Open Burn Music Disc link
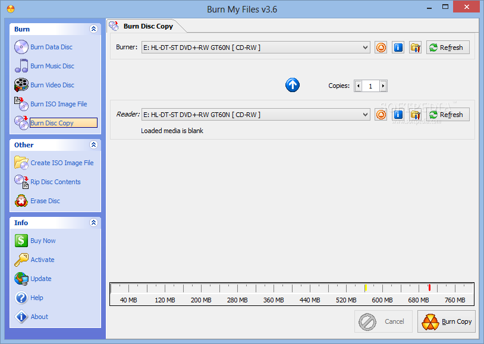Viewport: 484px width, 344px height. click(52, 66)
